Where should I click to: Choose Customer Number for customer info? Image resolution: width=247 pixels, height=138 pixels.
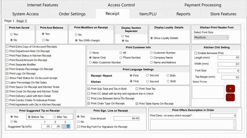tap(151, 53)
